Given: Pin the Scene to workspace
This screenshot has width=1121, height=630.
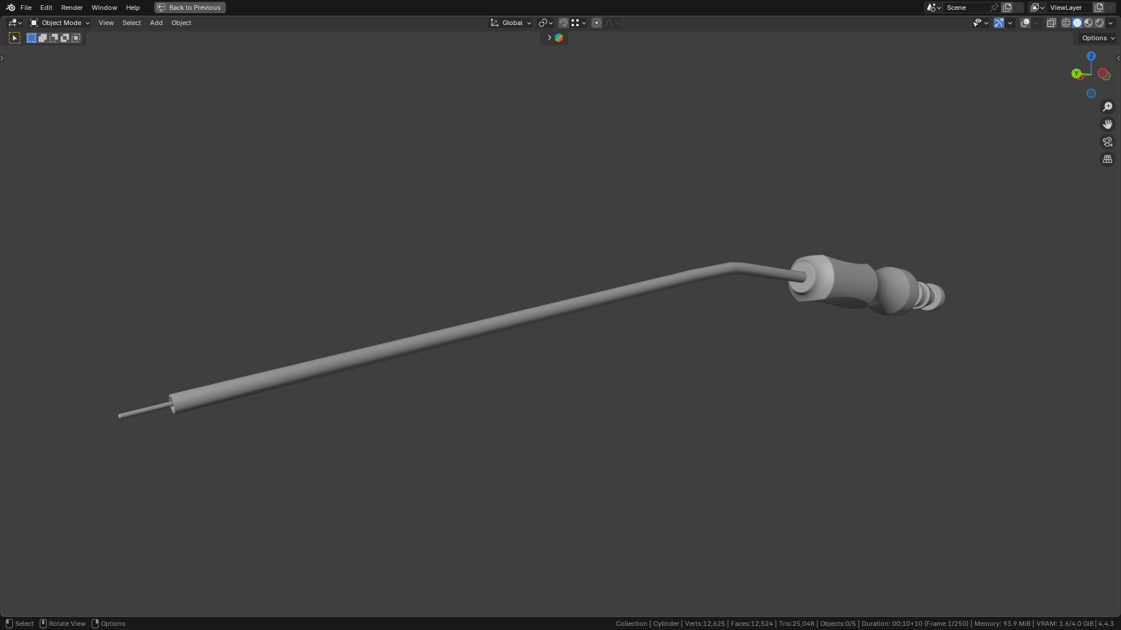Looking at the screenshot, I should pyautogui.click(x=994, y=8).
